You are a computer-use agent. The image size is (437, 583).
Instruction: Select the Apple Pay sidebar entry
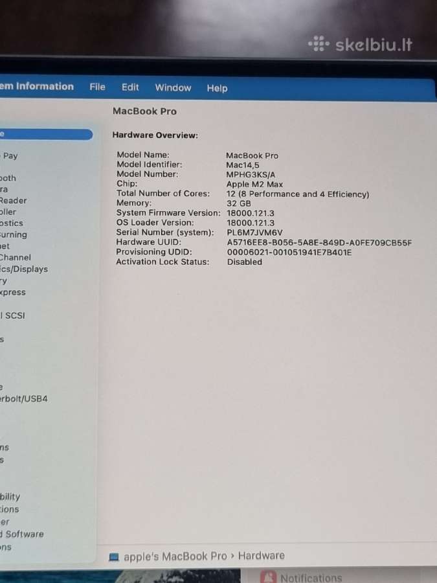(9, 155)
